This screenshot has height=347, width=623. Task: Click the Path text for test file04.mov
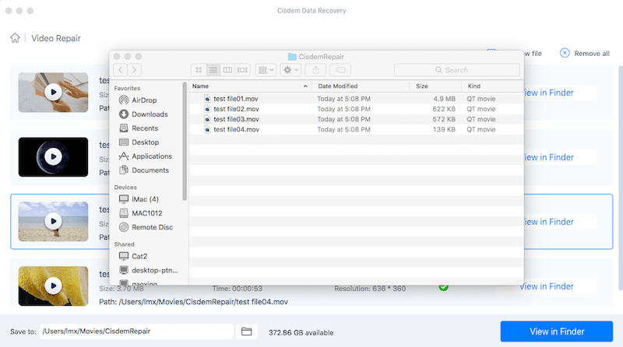tap(193, 302)
